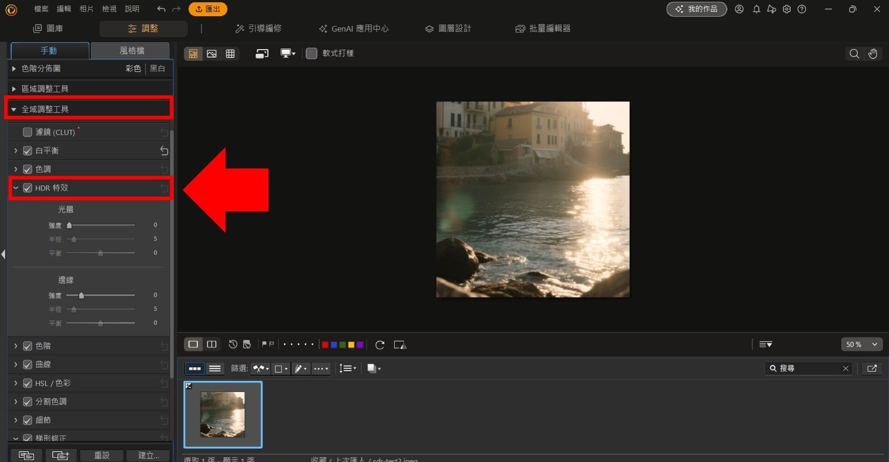This screenshot has height=462, width=889.
Task: Select compare two photos layout
Action: pos(212,344)
